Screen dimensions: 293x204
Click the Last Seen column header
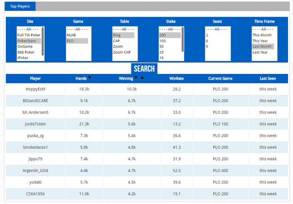(x=268, y=78)
